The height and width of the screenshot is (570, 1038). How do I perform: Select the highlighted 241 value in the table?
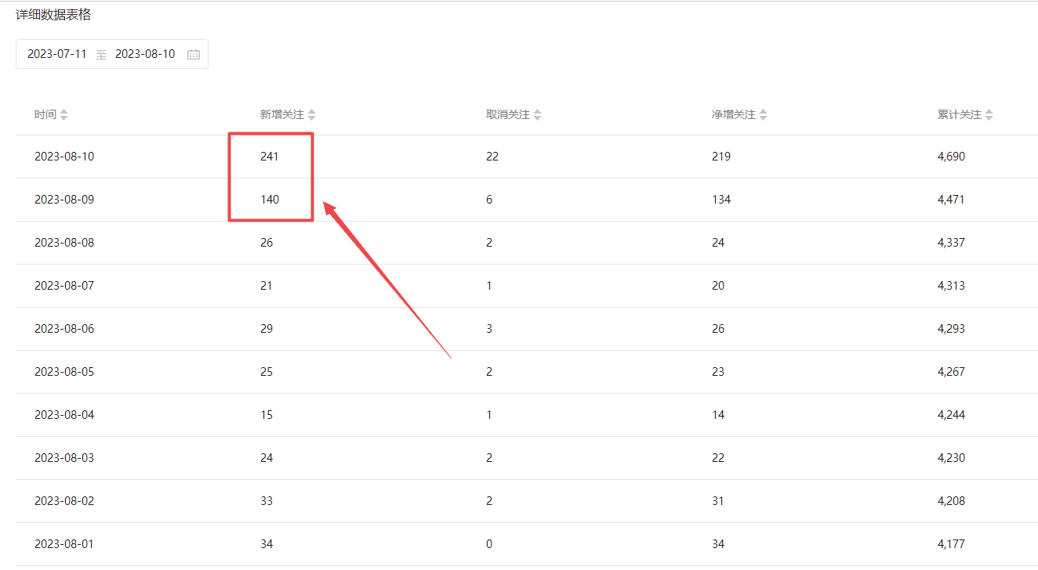[x=270, y=156]
